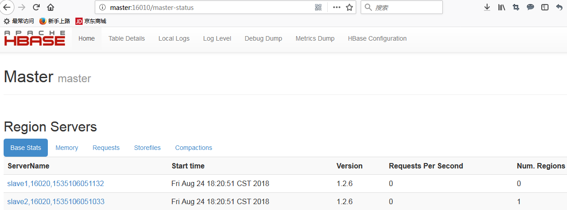Open slave2,16020,1535106051033 server link
The image size is (567, 210).
(x=56, y=201)
